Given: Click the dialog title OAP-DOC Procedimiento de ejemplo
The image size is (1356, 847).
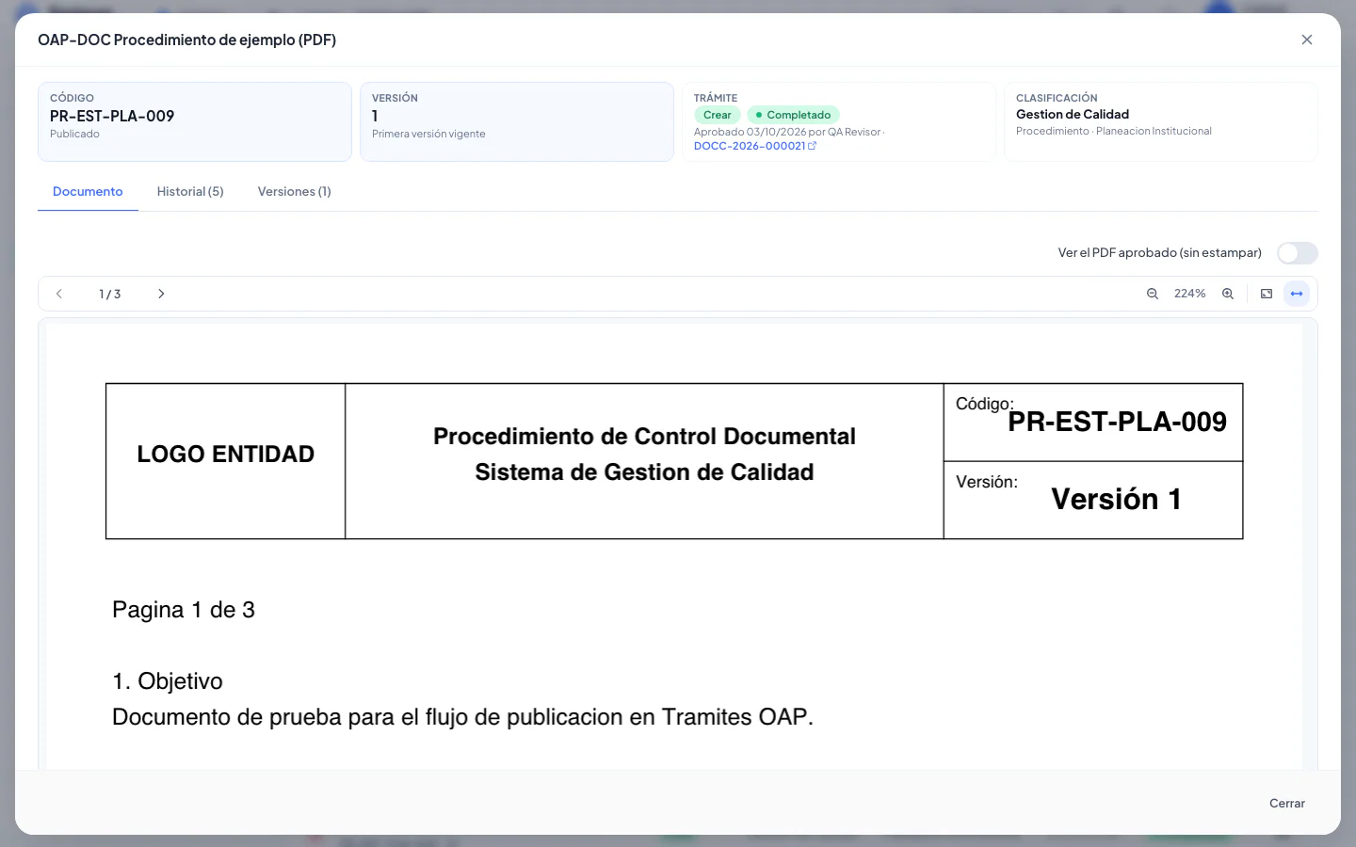Looking at the screenshot, I should (186, 40).
